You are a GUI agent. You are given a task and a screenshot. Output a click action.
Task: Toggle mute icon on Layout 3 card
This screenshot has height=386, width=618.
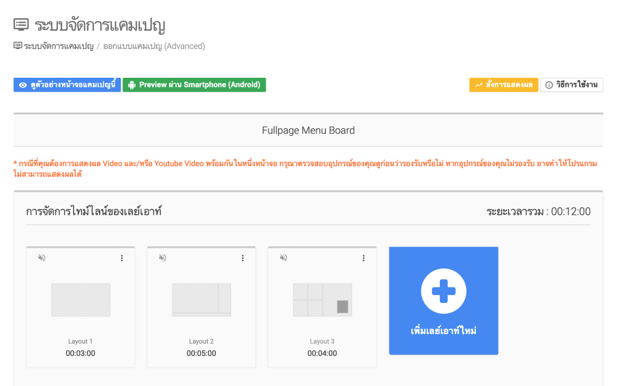(283, 258)
